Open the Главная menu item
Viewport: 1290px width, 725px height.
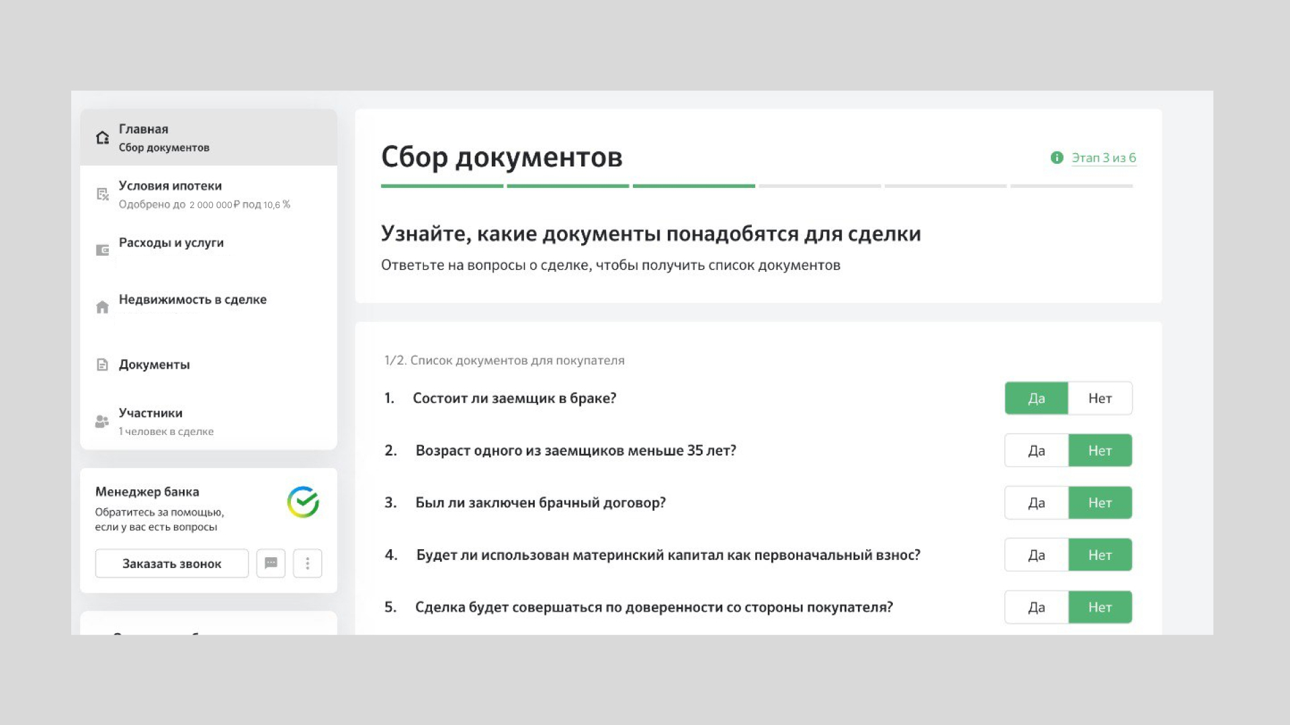208,138
